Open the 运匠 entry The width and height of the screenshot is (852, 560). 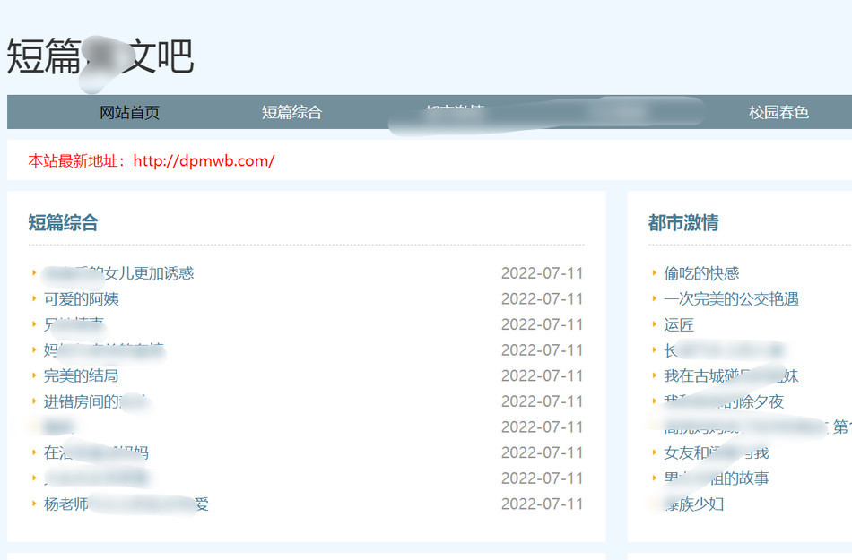coord(679,324)
